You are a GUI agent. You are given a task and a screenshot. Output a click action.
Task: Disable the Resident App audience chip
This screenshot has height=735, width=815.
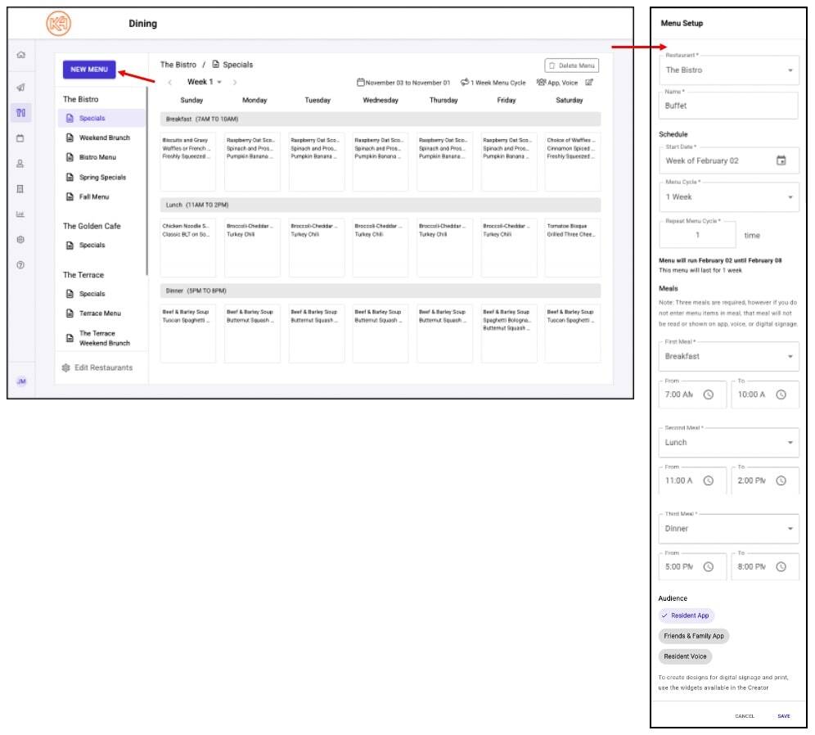687,616
